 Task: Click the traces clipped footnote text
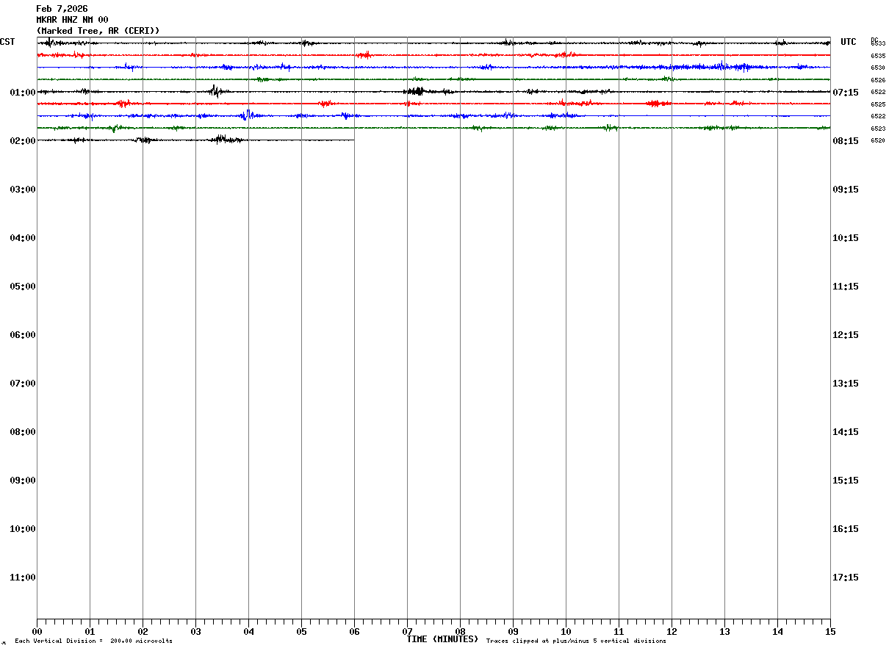point(576,641)
